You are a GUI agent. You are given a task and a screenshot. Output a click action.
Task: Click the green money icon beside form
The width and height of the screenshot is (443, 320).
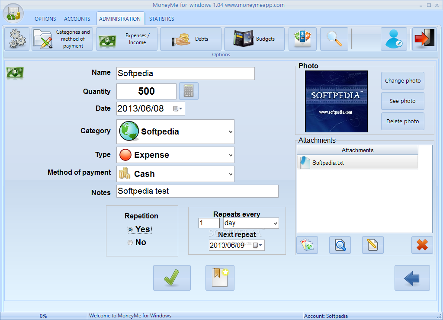[15, 73]
